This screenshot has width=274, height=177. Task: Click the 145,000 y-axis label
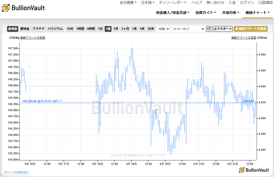point(13,110)
